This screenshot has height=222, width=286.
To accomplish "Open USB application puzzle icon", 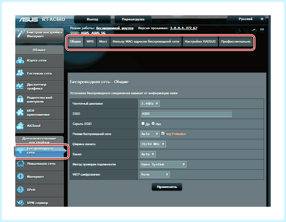I will point(20,112).
